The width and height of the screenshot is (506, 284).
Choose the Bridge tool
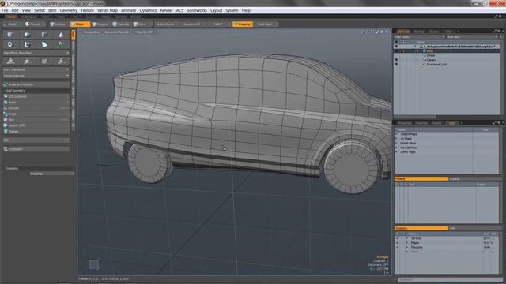point(36,114)
